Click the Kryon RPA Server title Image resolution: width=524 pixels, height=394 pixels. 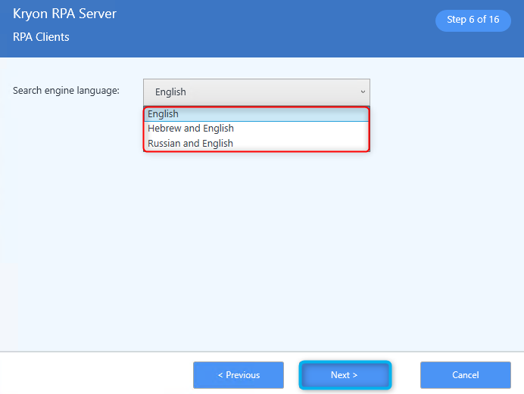(64, 14)
